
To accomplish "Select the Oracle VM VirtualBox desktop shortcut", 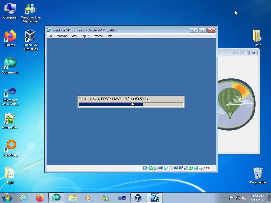I will point(31,40).
